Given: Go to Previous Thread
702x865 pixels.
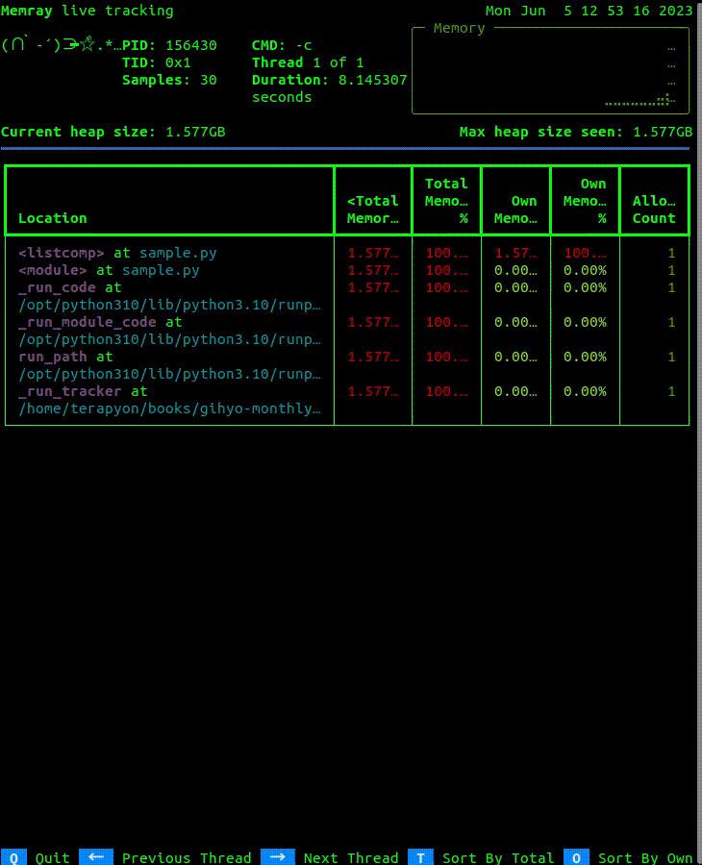Looking at the screenshot, I should click(186, 857).
